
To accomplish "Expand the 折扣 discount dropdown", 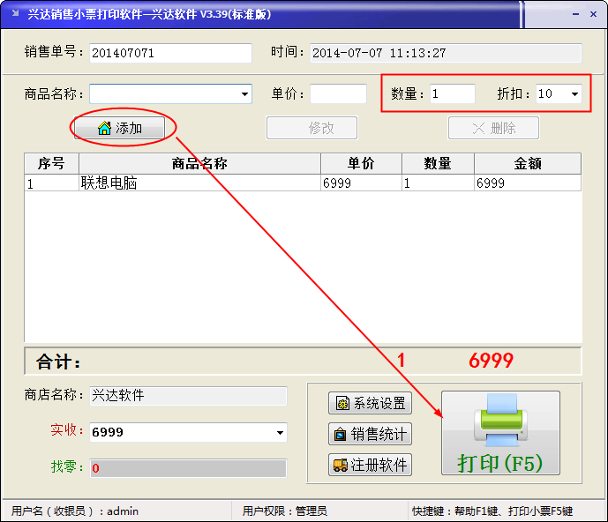I will click(x=574, y=93).
